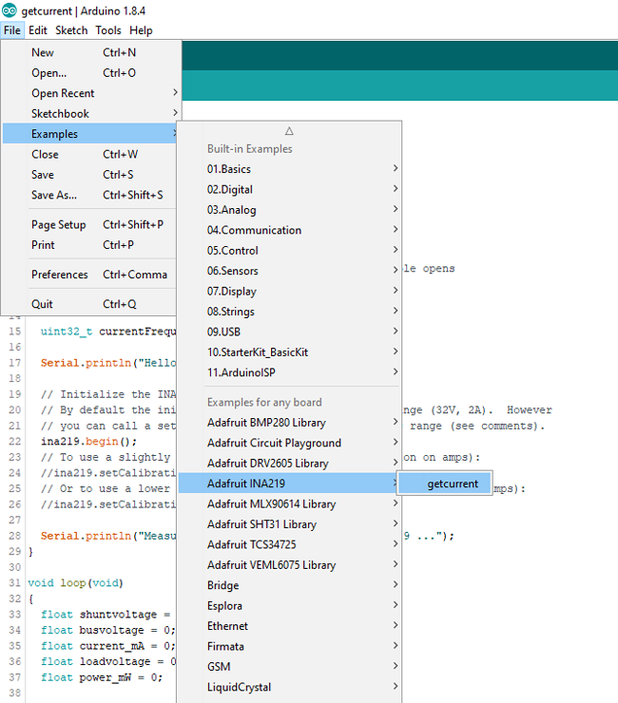Expand the 04.Communication examples
Image resolution: width=618 pixels, height=703 pixels.
tap(289, 230)
